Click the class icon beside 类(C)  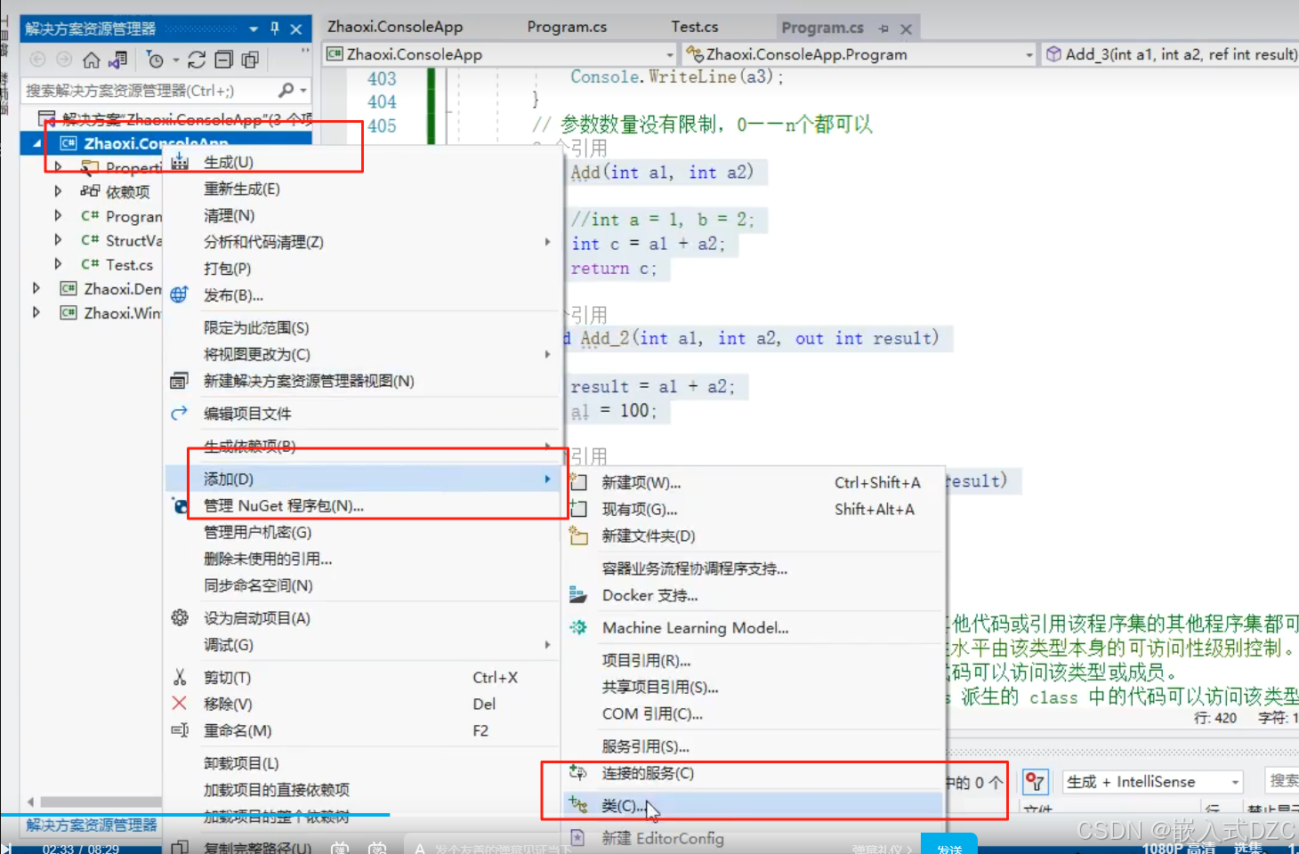(578, 805)
